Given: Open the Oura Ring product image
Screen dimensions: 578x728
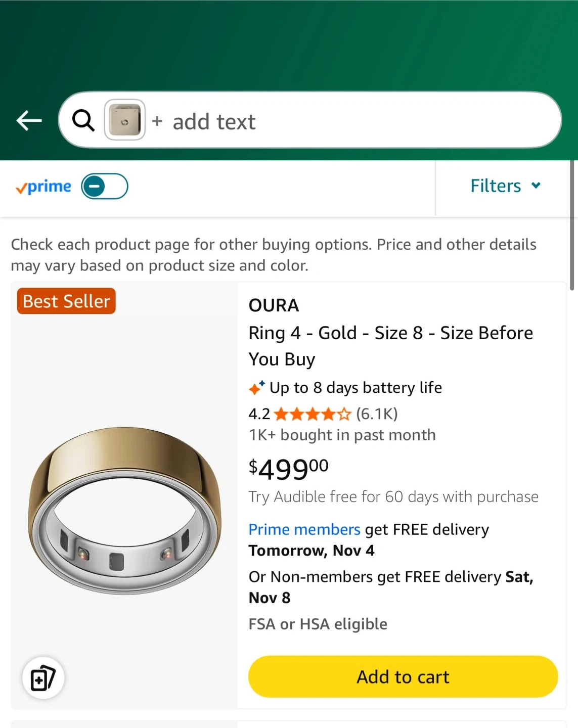Looking at the screenshot, I should point(124,511).
